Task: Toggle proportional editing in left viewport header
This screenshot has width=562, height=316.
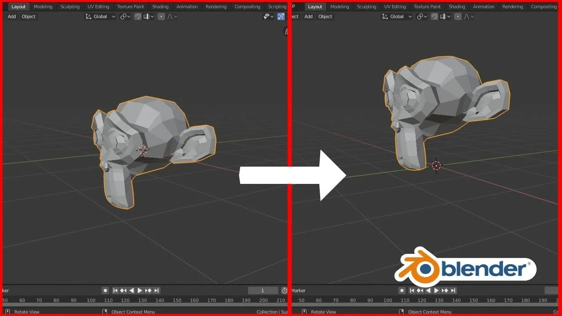Action: pyautogui.click(x=161, y=17)
